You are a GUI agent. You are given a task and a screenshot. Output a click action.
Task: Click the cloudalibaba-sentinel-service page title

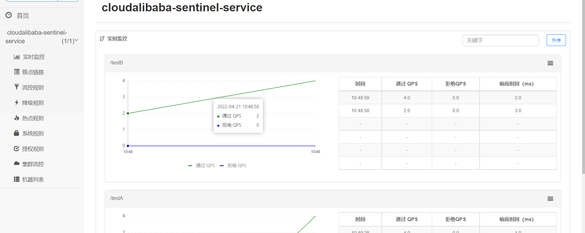tap(182, 7)
